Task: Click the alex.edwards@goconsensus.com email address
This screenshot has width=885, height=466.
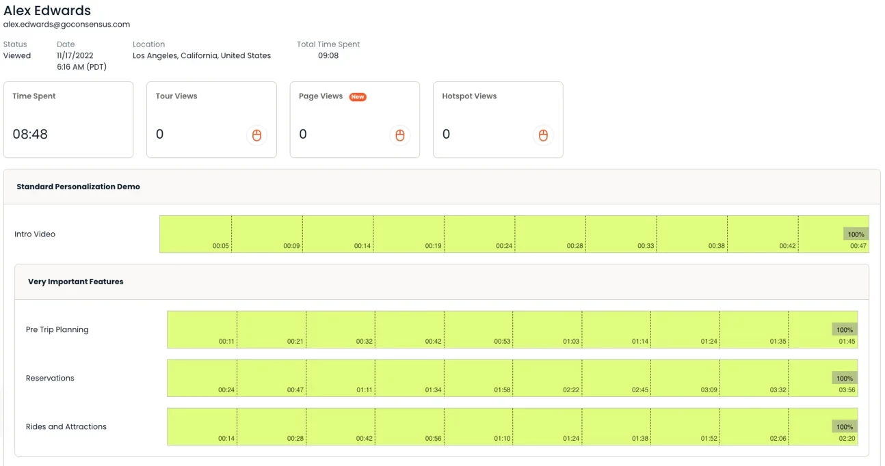Action: pyautogui.click(x=66, y=25)
